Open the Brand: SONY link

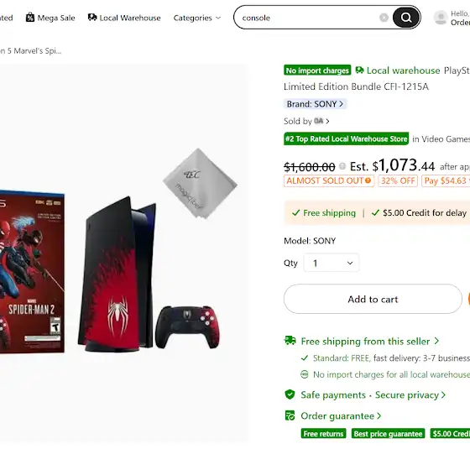315,104
